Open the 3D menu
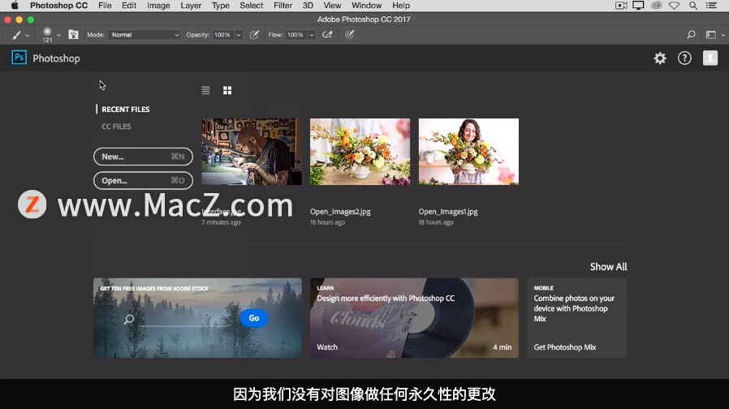 pos(308,6)
